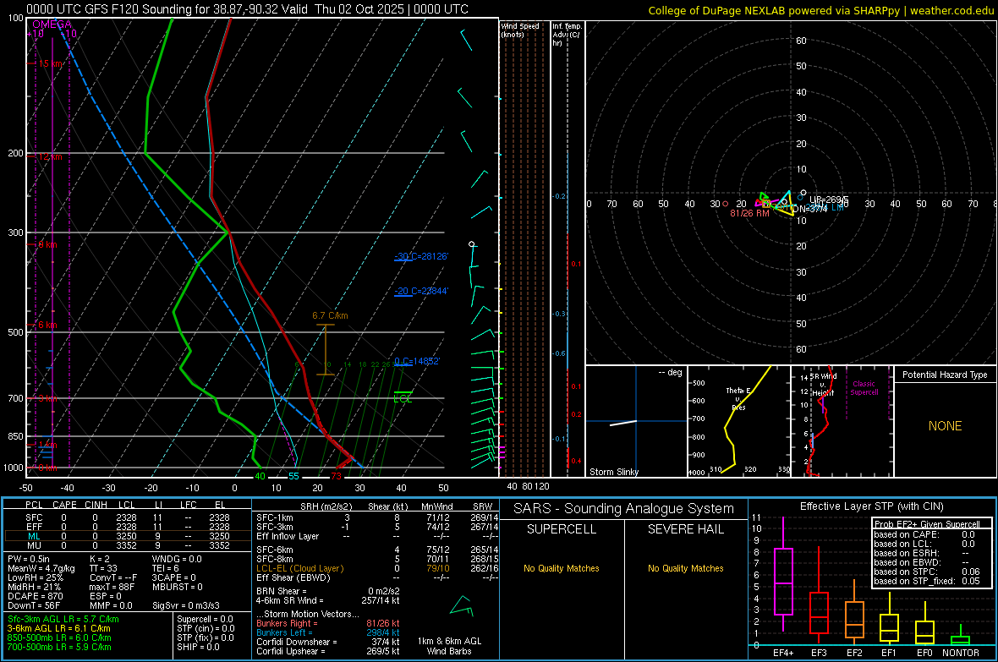Click the Effective Layer STP (with CIN) title

(x=872, y=506)
